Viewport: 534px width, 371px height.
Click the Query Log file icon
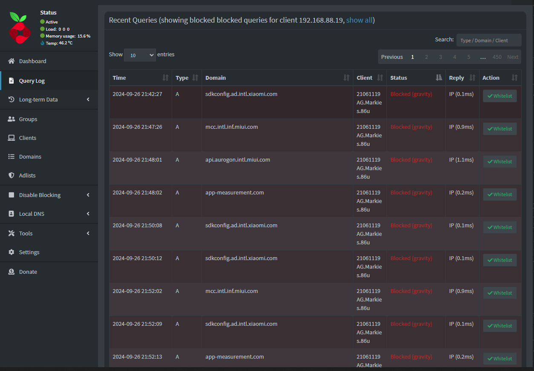coord(12,81)
